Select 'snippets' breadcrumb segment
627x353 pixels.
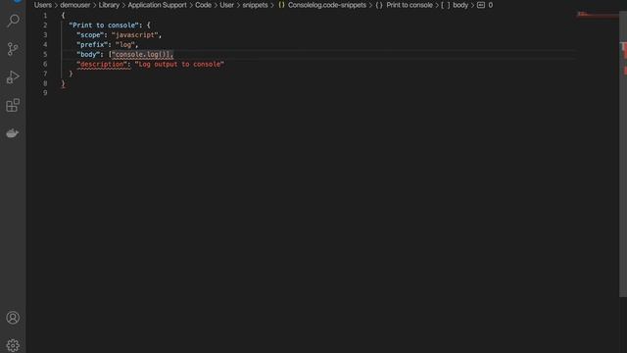pyautogui.click(x=255, y=5)
